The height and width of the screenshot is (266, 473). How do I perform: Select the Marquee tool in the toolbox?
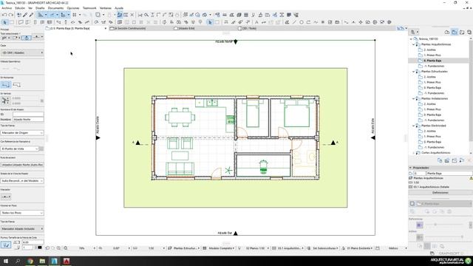12,22
